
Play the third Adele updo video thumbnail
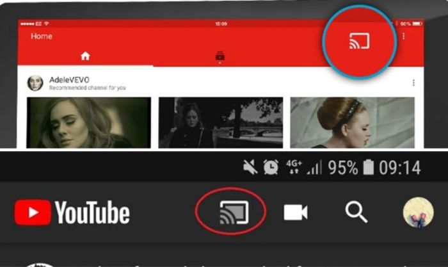pyautogui.click(x=352, y=123)
